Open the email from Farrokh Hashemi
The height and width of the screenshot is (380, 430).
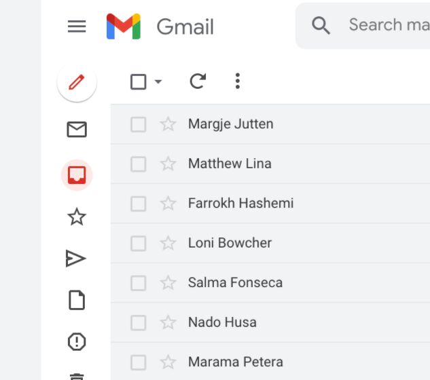[x=270, y=204]
